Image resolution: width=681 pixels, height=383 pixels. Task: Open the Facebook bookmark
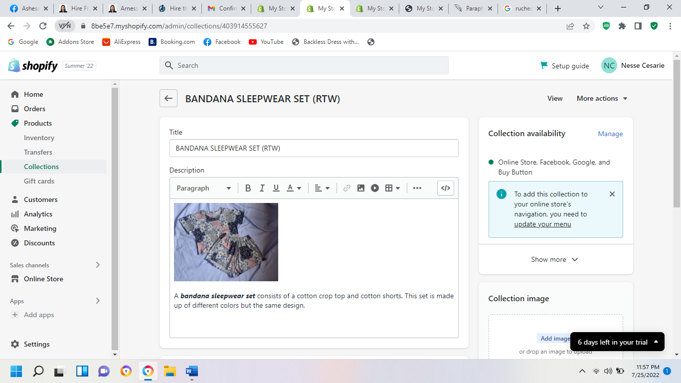pos(222,42)
